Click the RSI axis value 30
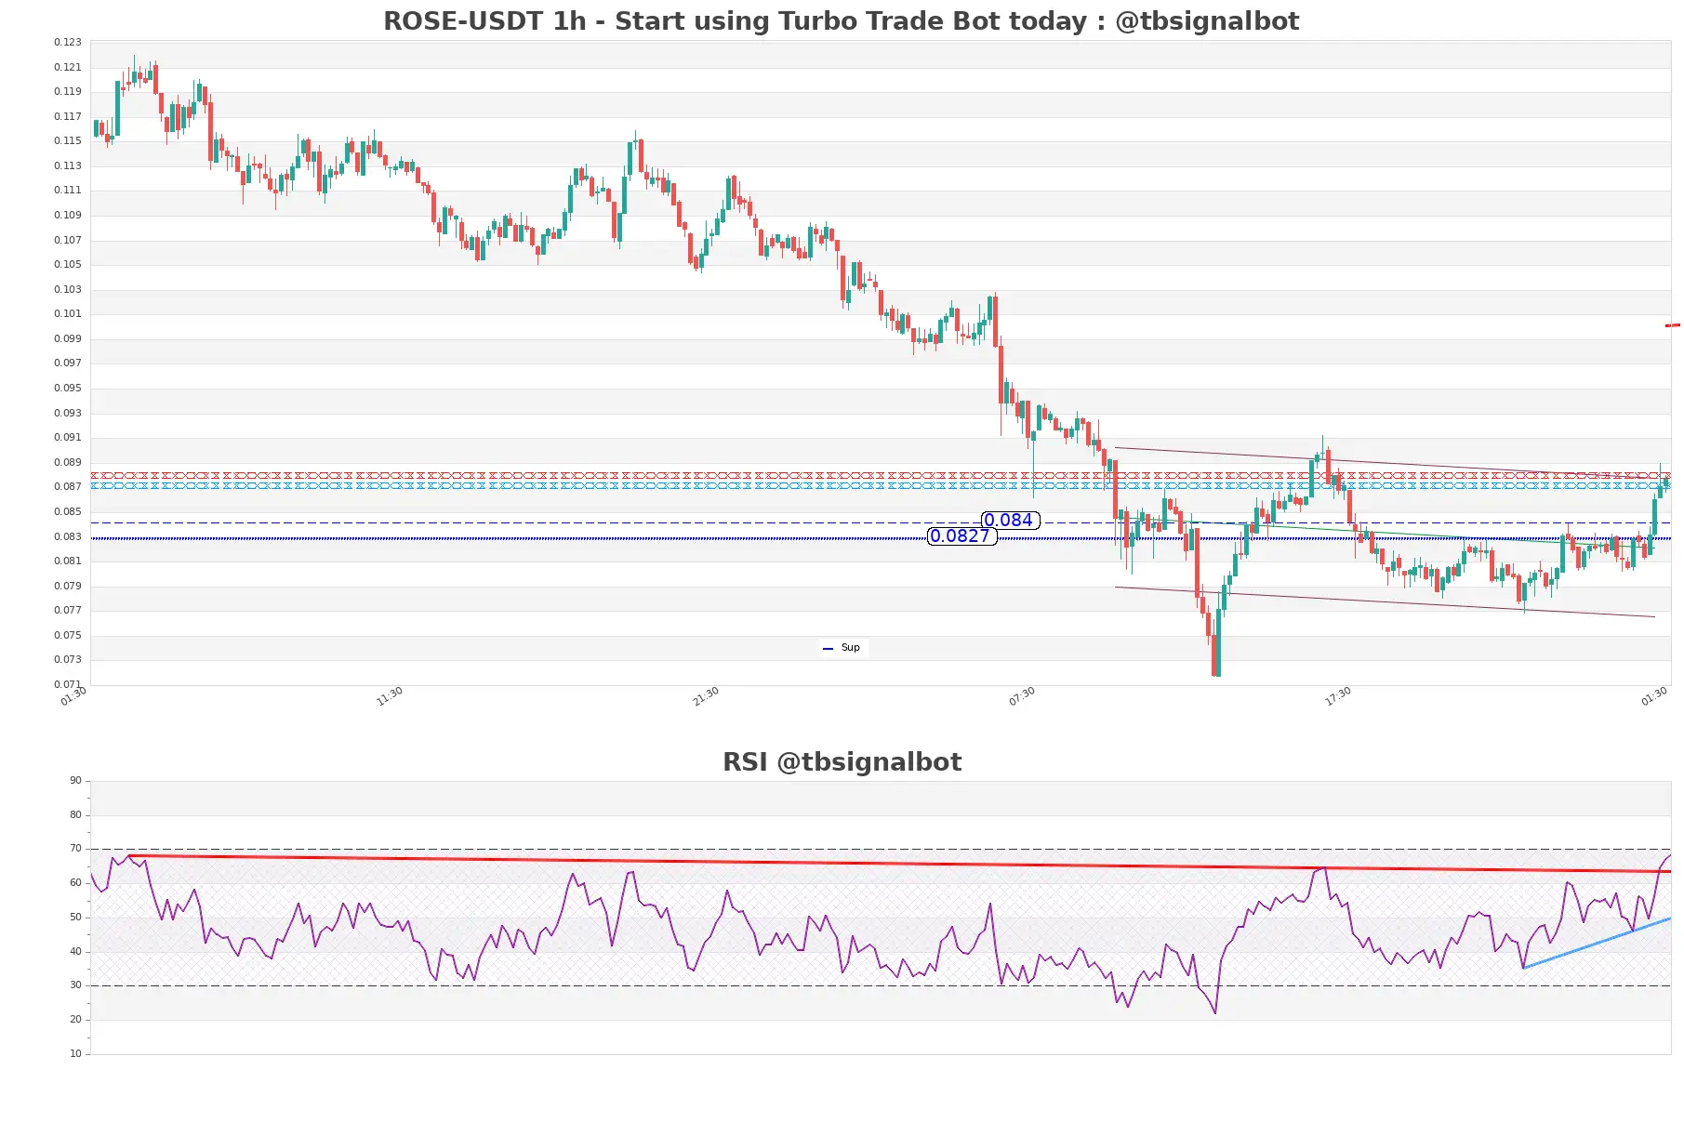This screenshot has height=1123, width=1684. [x=75, y=984]
